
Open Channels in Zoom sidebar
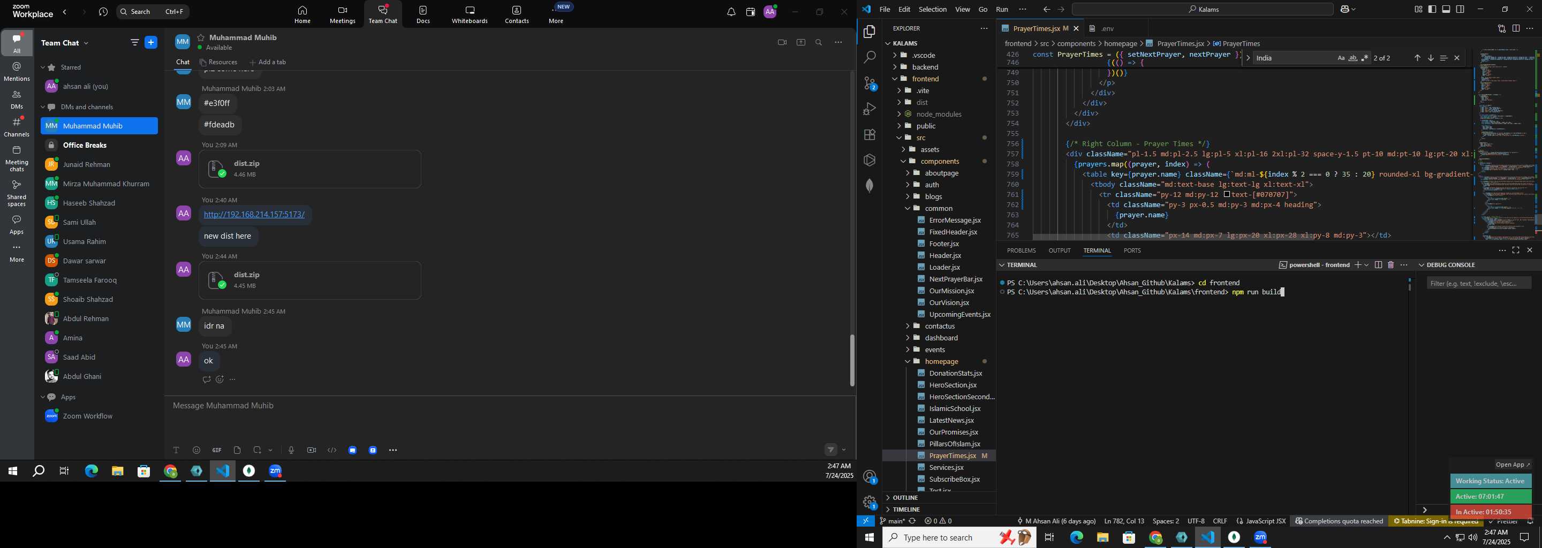(17, 127)
